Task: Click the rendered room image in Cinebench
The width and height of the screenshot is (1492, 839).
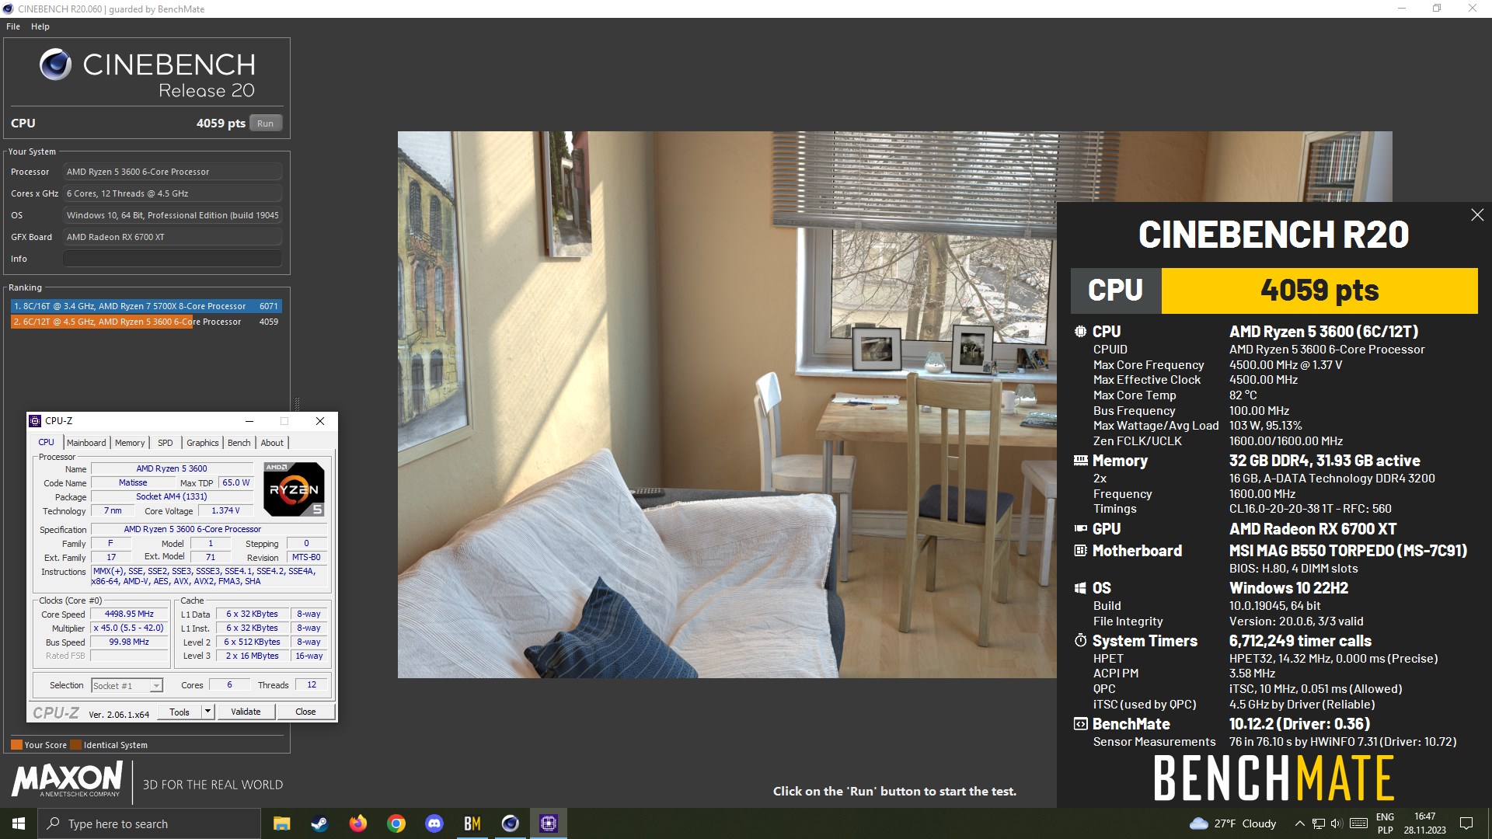Action: tap(727, 404)
